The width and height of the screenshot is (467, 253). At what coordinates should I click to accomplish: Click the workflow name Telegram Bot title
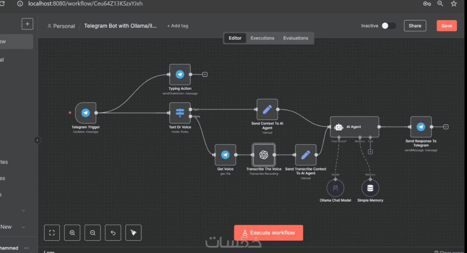click(120, 26)
